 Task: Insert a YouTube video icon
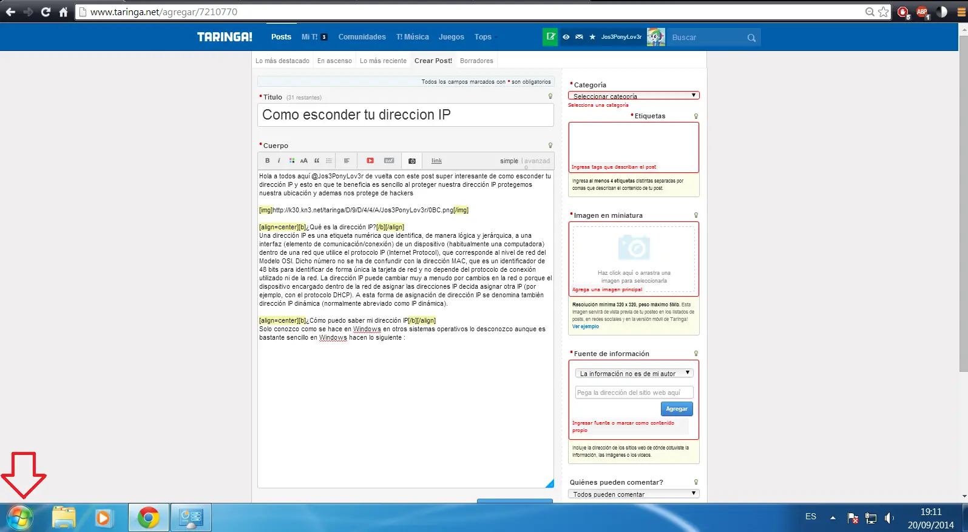370,161
